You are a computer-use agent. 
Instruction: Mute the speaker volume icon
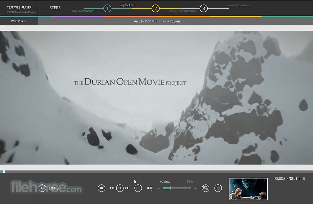point(150,188)
